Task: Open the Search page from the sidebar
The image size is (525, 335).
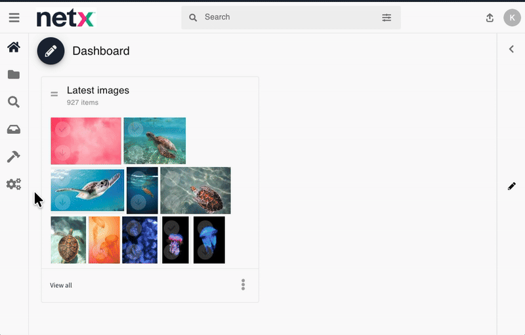Action: coord(14,102)
